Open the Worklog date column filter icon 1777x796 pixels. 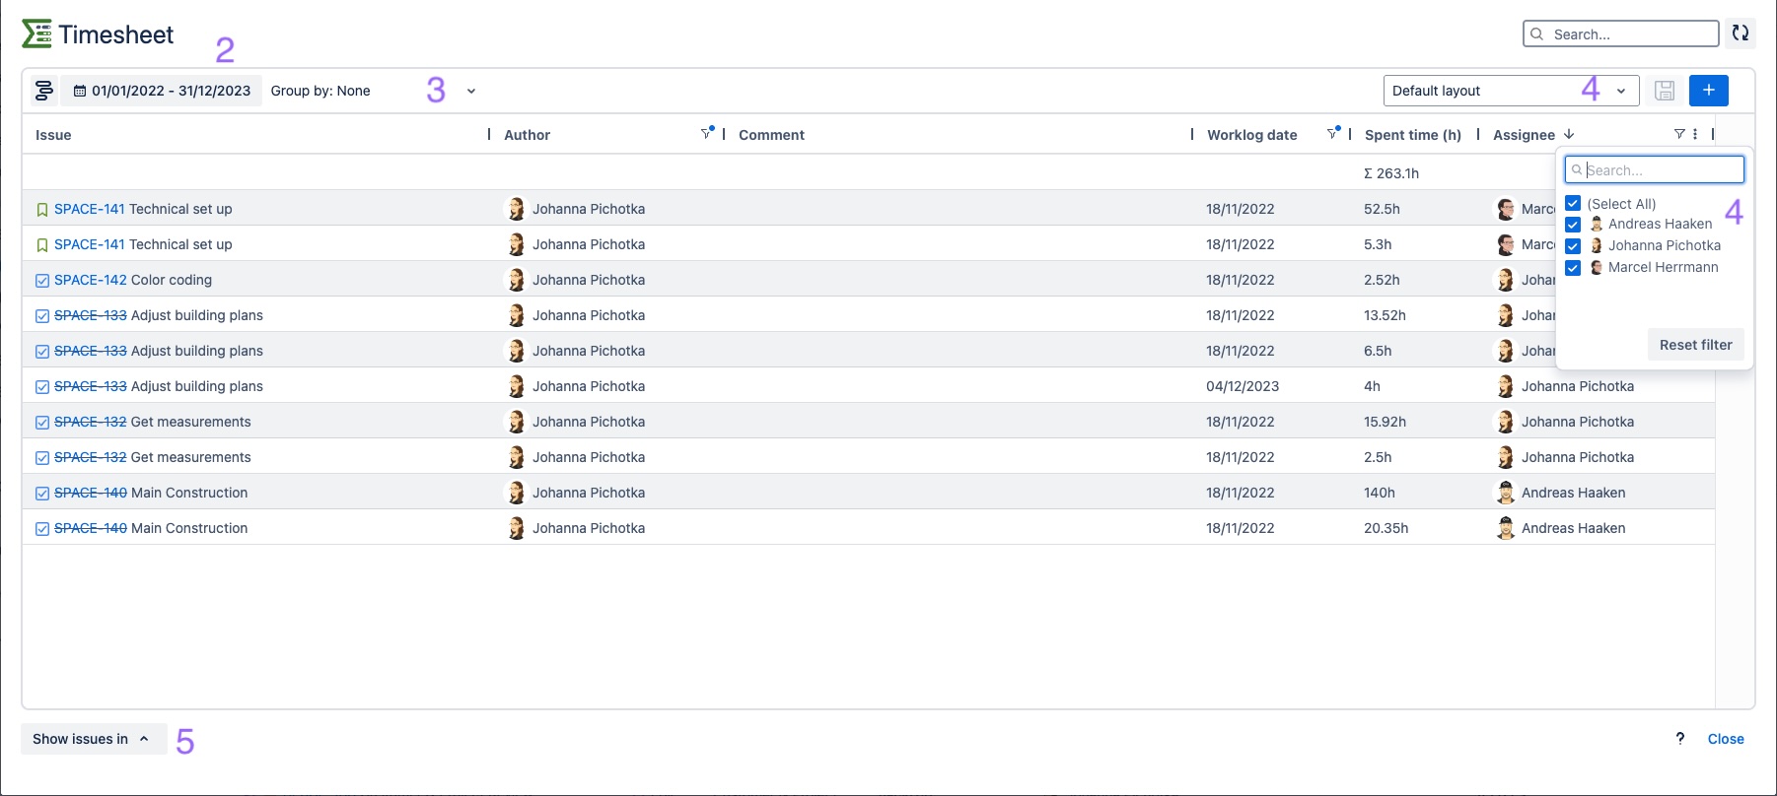pos(1332,134)
